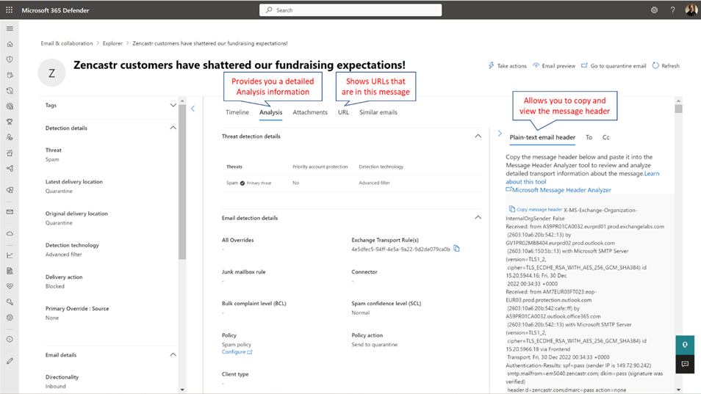701x394 pixels.
Task: Open the Threat analytics sidebar icon
Action: (x=10, y=106)
